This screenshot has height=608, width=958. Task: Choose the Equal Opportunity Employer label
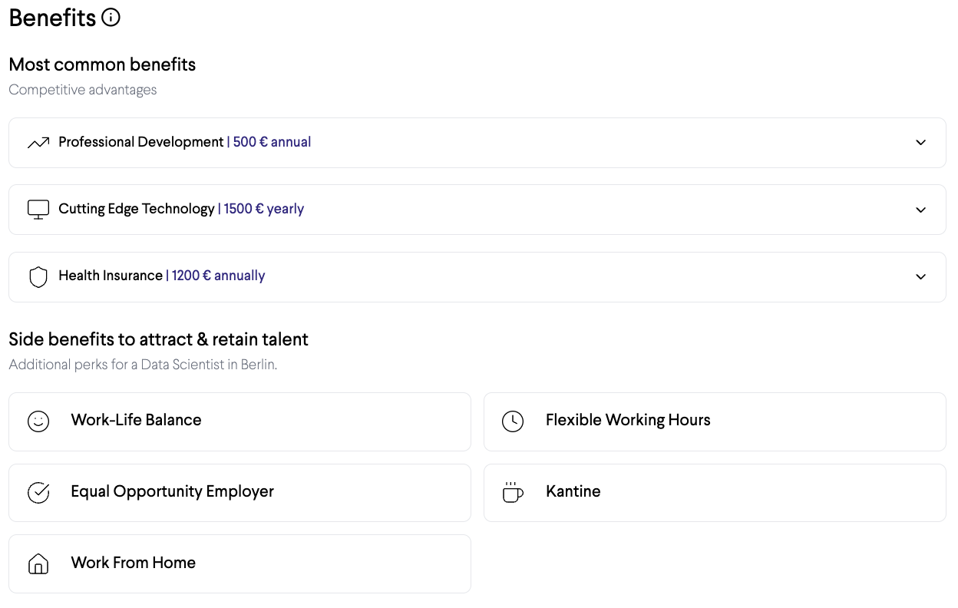tap(172, 491)
